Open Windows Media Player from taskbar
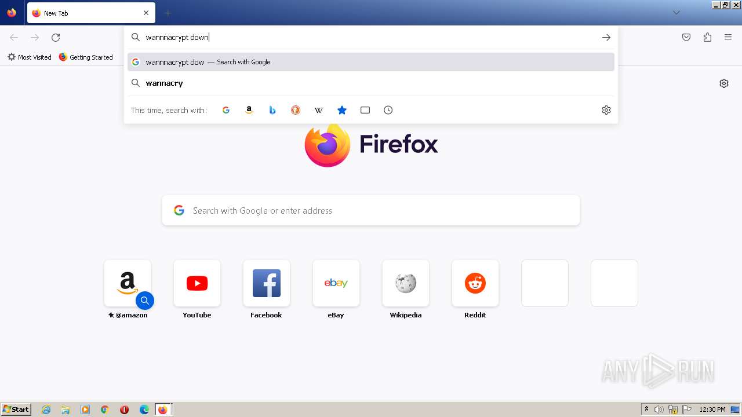This screenshot has width=742, height=417. (85, 409)
